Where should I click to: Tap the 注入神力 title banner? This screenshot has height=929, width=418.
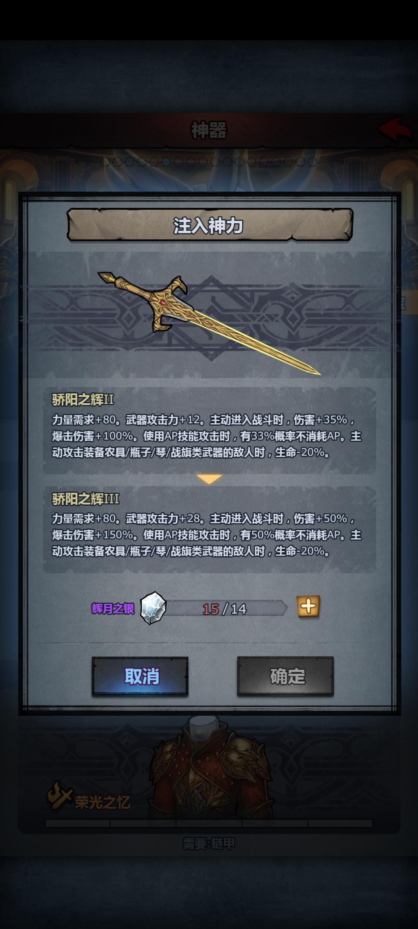click(209, 225)
